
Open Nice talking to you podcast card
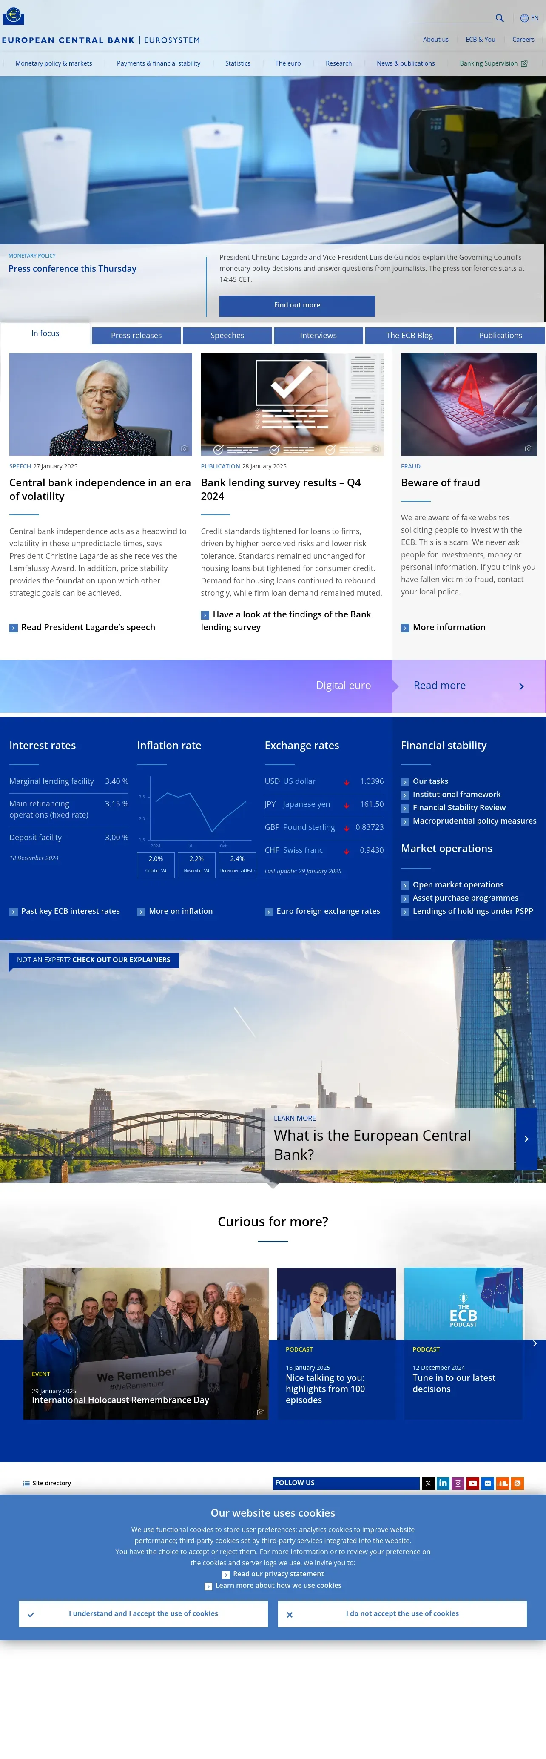(x=336, y=1343)
